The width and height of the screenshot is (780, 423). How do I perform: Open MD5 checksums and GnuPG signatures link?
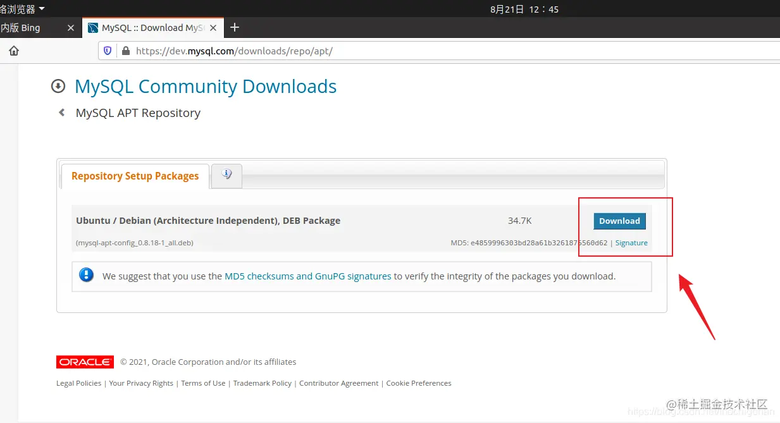(x=308, y=276)
